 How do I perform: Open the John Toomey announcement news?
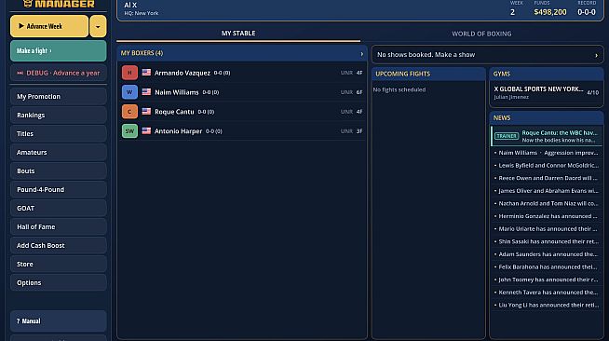coord(547,280)
